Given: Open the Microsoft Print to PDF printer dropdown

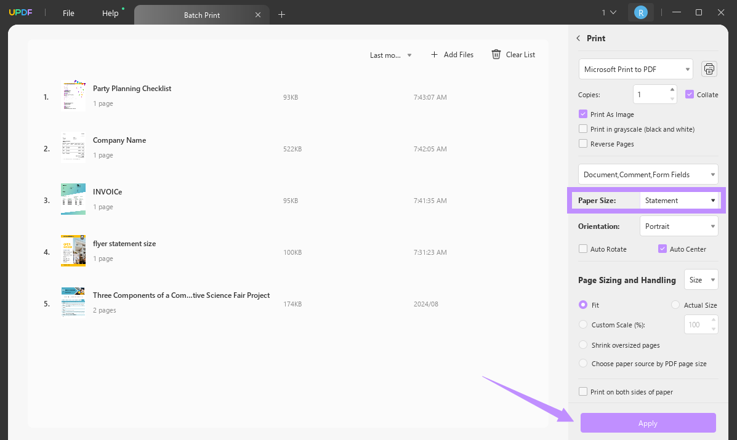Looking at the screenshot, I should point(635,70).
